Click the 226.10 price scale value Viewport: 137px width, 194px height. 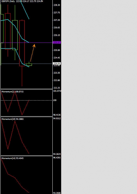(x=57, y=35)
